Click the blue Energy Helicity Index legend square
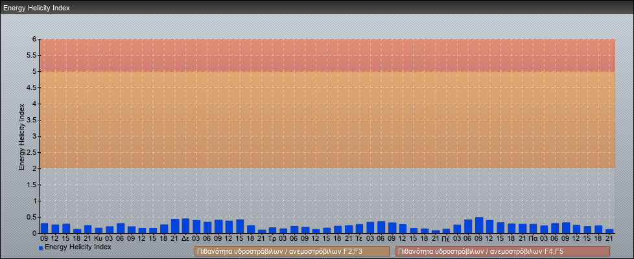The width and height of the screenshot is (634, 259). coord(41,247)
